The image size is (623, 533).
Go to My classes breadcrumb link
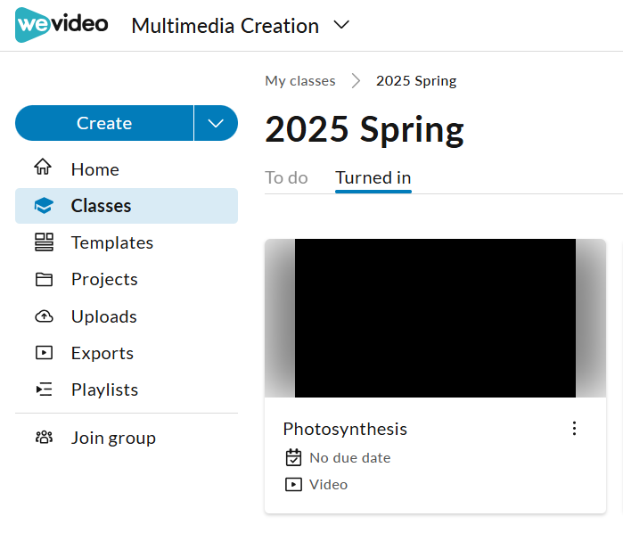[x=300, y=81]
